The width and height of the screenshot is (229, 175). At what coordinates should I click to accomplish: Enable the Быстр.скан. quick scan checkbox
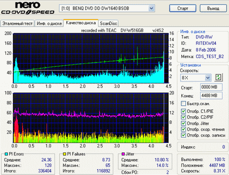[x=183, y=104]
